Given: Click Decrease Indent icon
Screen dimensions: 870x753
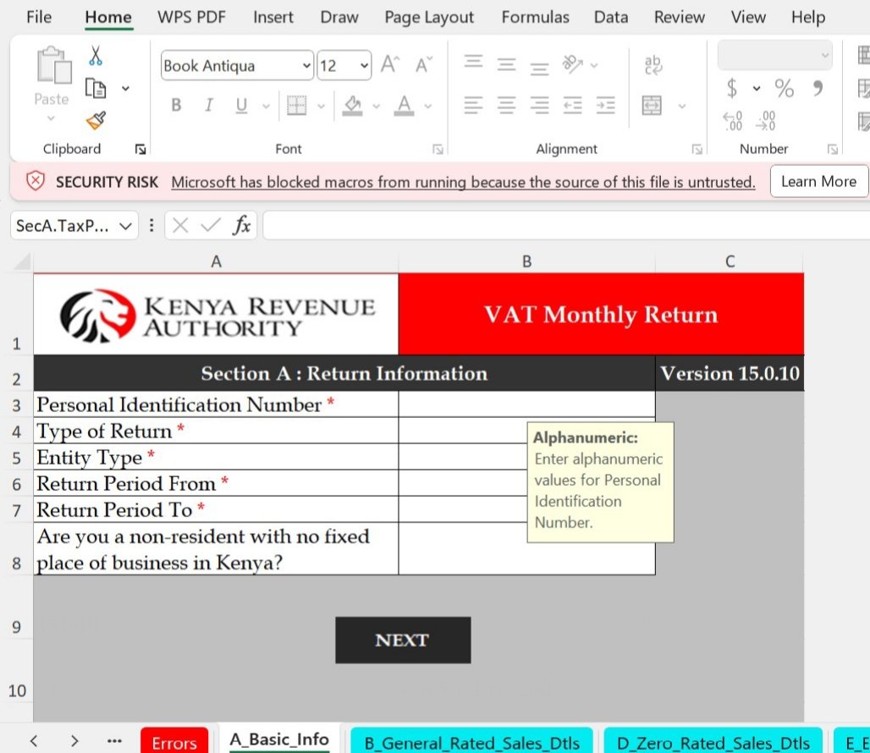Looking at the screenshot, I should click(x=573, y=105).
